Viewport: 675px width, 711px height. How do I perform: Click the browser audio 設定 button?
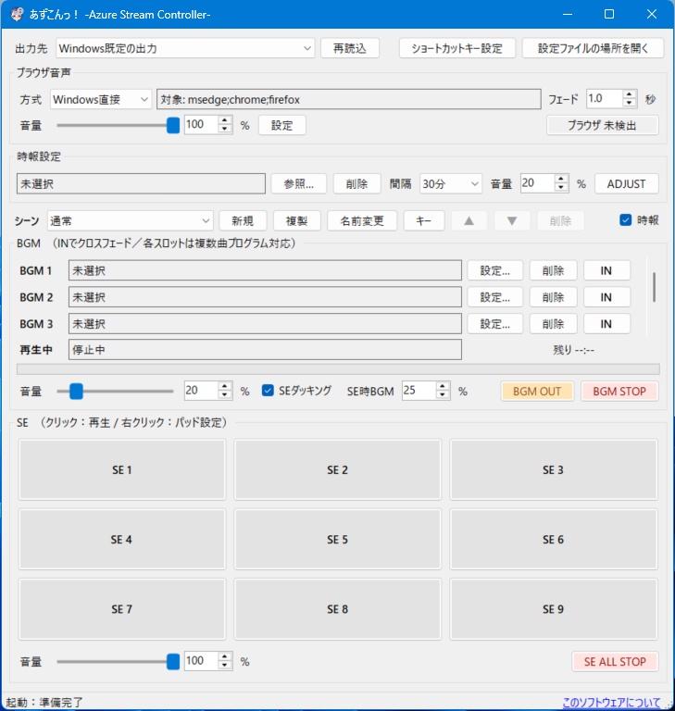click(281, 125)
